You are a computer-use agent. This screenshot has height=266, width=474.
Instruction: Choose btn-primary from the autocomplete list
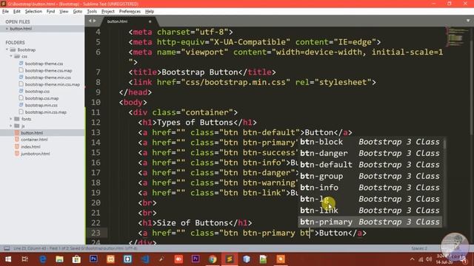tap(370, 222)
